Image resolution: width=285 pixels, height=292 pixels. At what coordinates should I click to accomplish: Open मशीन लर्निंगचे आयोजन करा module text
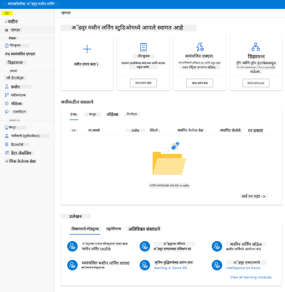[244, 249]
